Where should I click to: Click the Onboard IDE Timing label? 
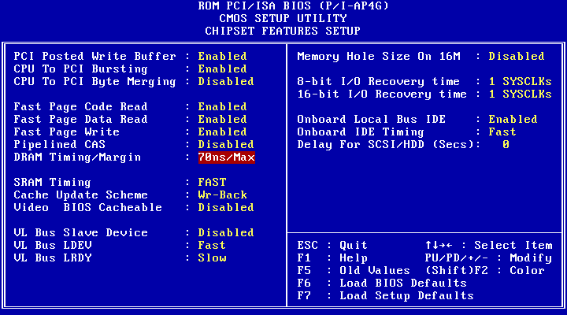click(x=361, y=132)
